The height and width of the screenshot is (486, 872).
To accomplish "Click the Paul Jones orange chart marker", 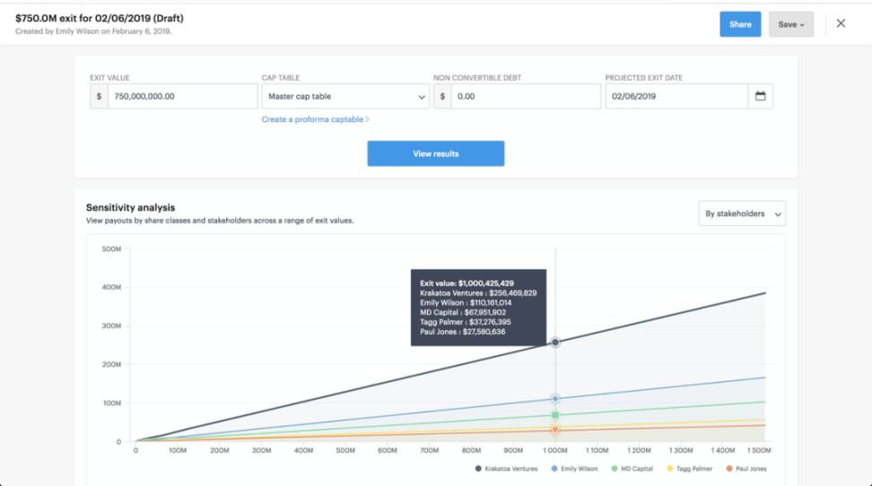I will pyautogui.click(x=555, y=431).
